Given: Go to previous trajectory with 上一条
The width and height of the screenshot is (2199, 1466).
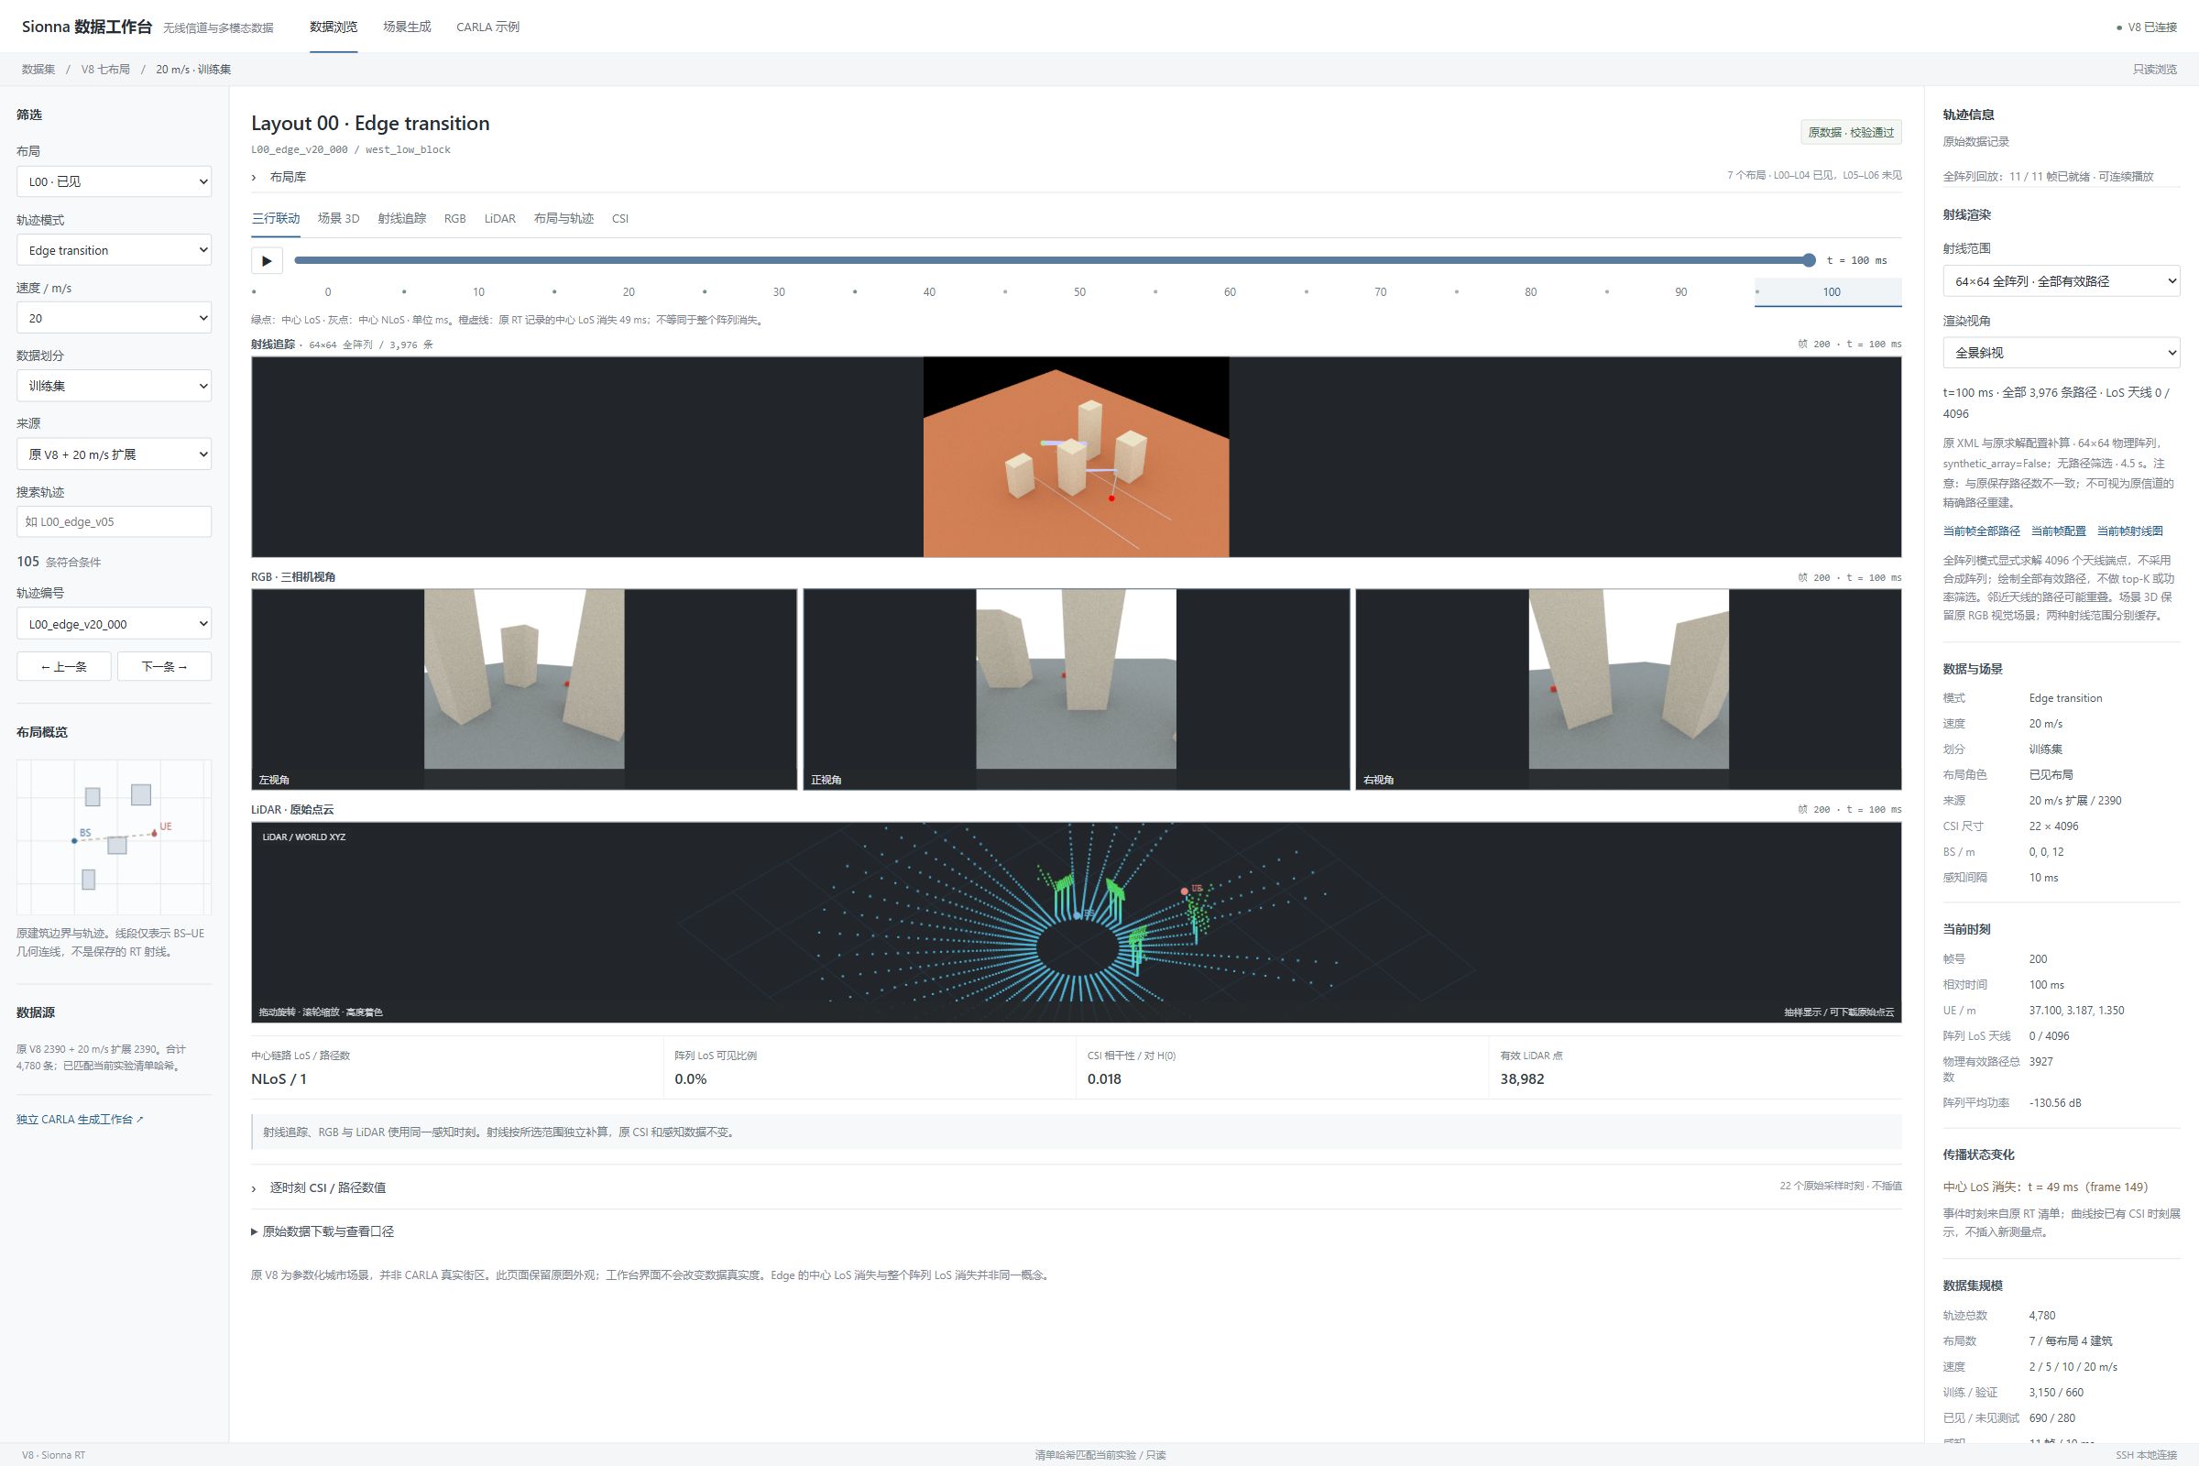Looking at the screenshot, I should [x=63, y=667].
